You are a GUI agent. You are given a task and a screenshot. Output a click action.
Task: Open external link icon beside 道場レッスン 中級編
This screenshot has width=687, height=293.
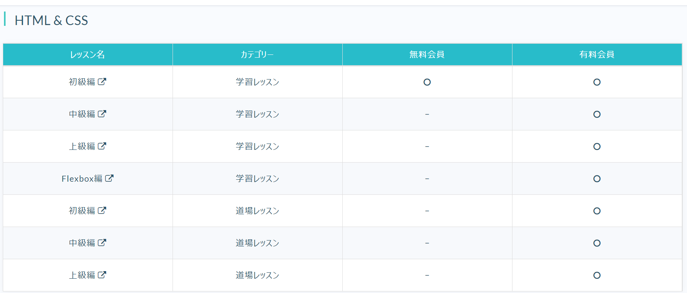[102, 243]
